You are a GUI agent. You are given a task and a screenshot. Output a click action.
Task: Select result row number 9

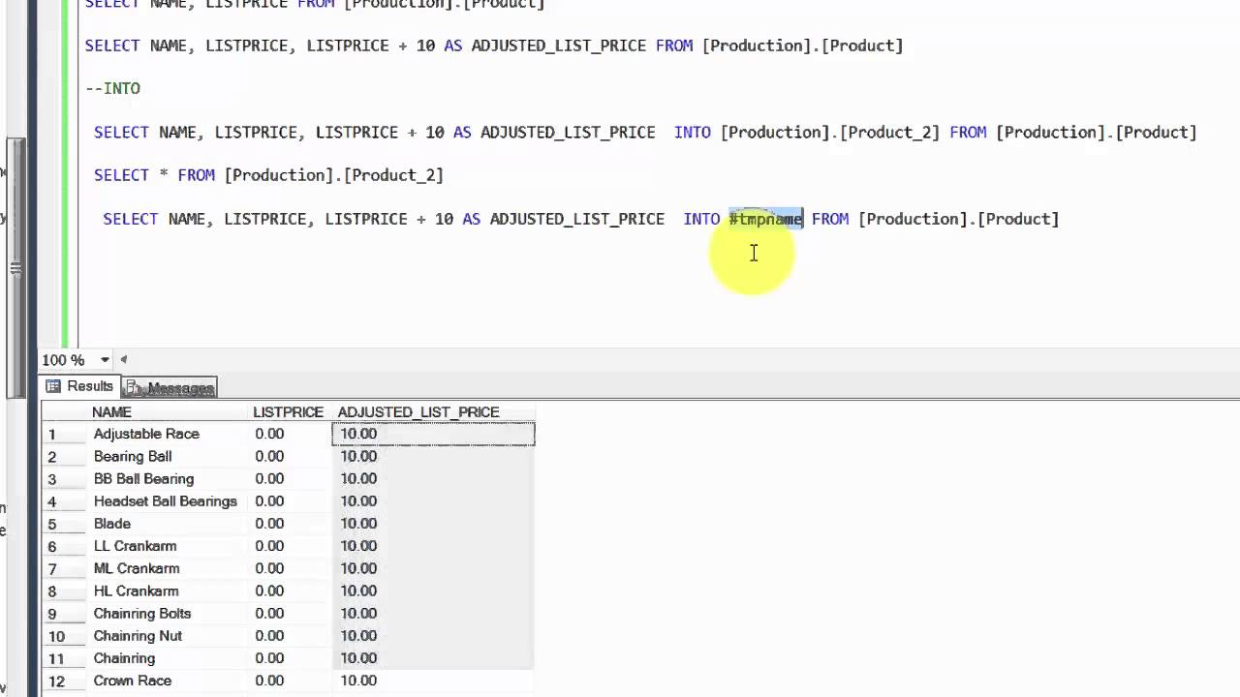pyautogui.click(x=65, y=613)
